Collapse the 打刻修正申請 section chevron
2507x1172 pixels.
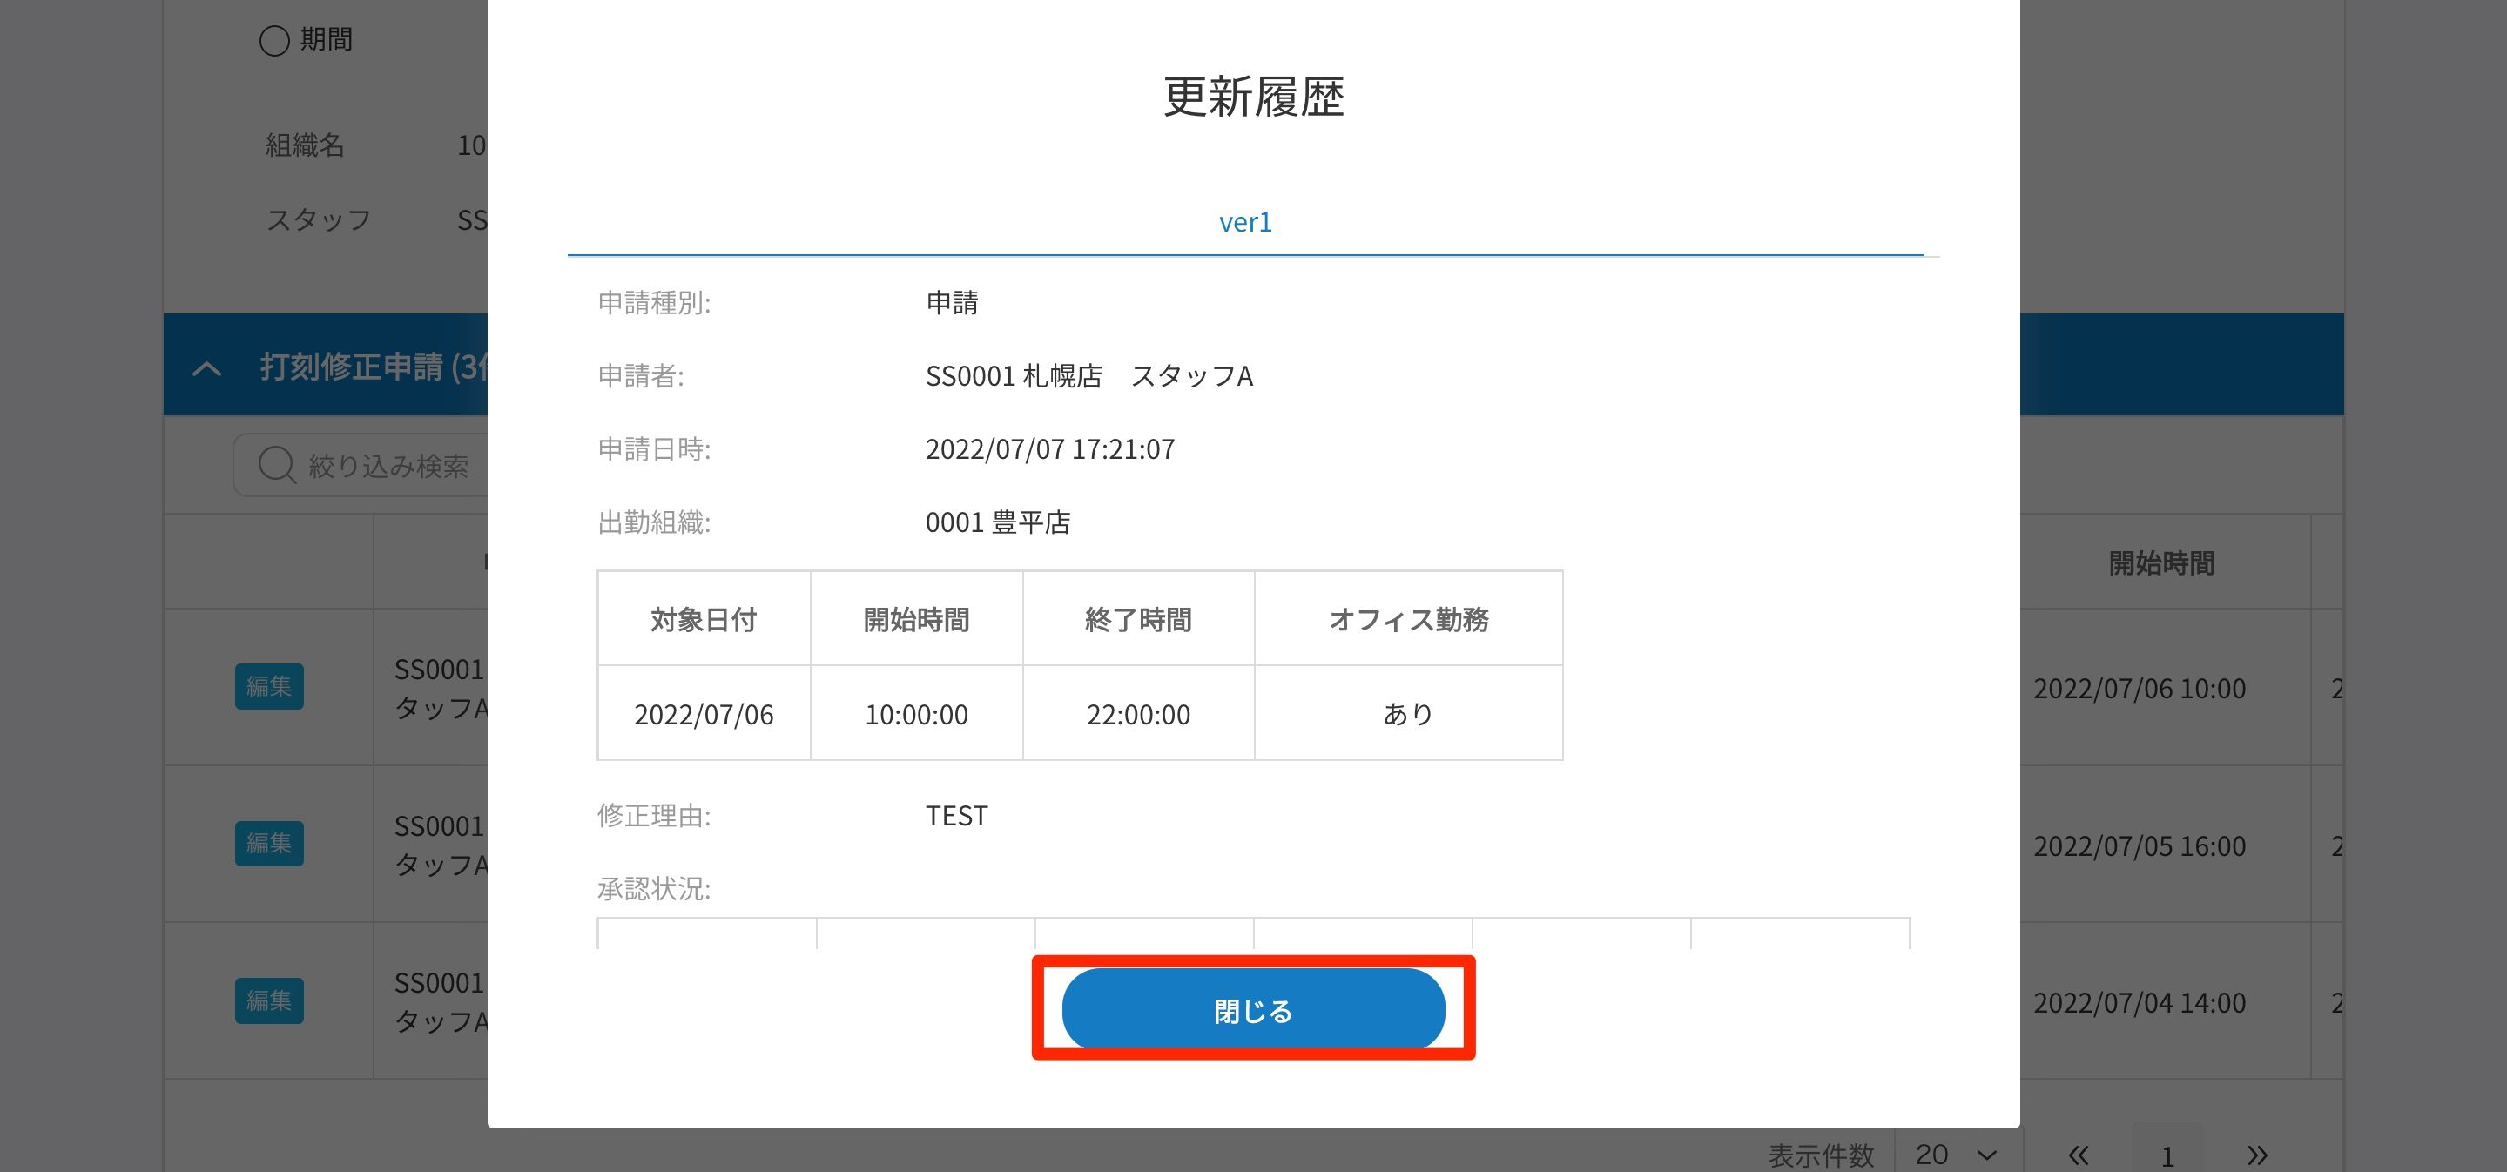206,368
